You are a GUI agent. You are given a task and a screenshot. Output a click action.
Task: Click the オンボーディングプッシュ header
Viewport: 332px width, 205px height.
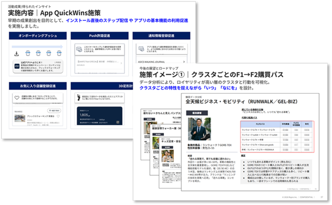38,36
